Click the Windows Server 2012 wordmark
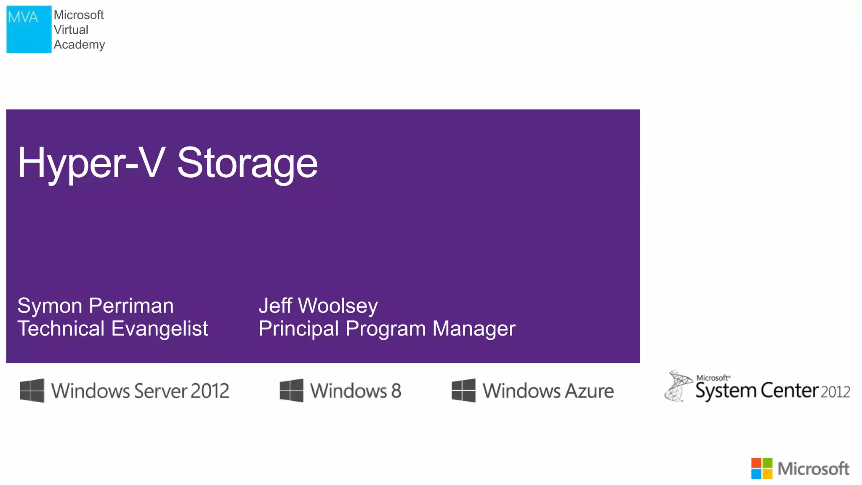The image size is (862, 485). pos(140,391)
